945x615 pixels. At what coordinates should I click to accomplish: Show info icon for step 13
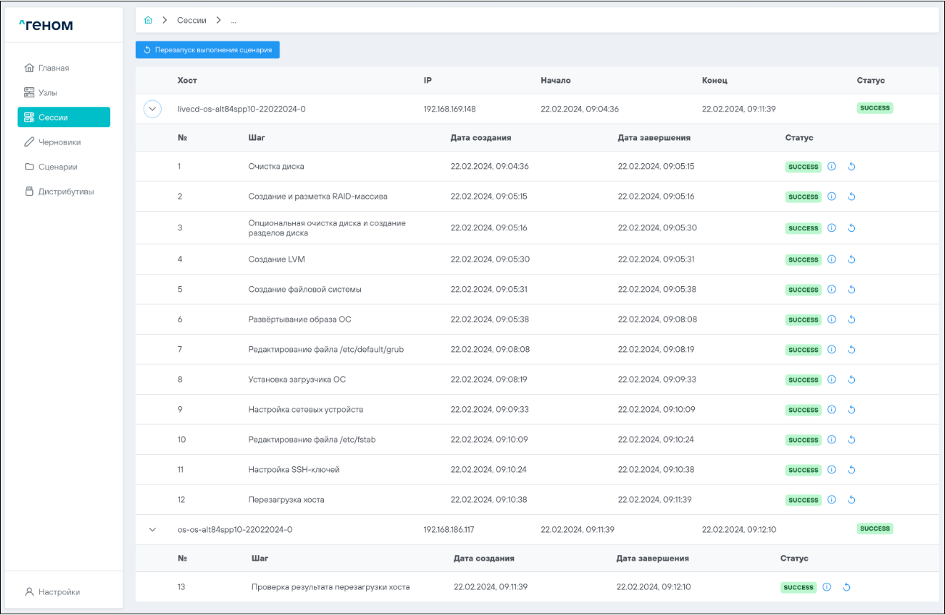[826, 587]
